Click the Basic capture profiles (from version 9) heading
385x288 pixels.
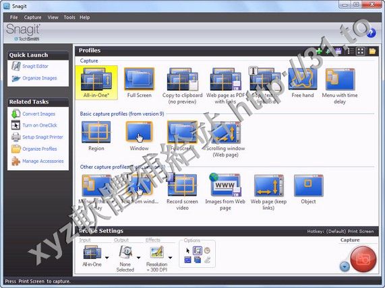pyautogui.click(x=122, y=114)
